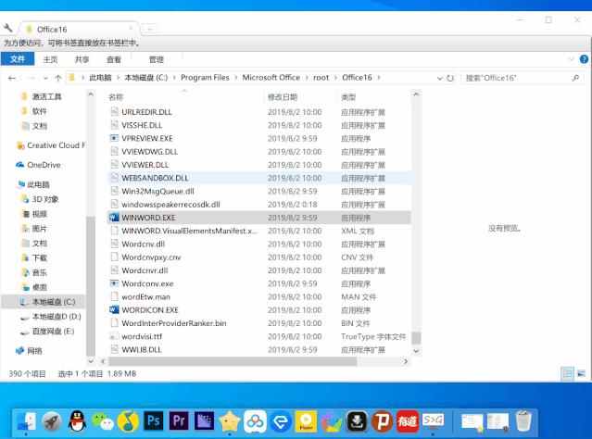
Task: Navigate to Microsoft Office breadcrumb
Action: [x=271, y=78]
